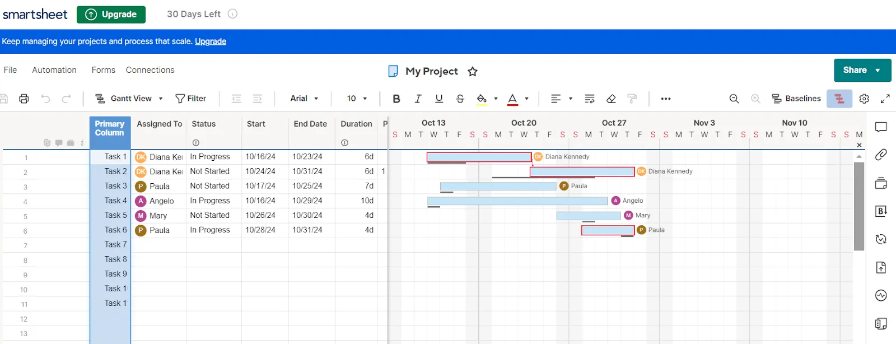The image size is (896, 344).
Task: Toggle Strikethrough formatting
Action: [460, 99]
